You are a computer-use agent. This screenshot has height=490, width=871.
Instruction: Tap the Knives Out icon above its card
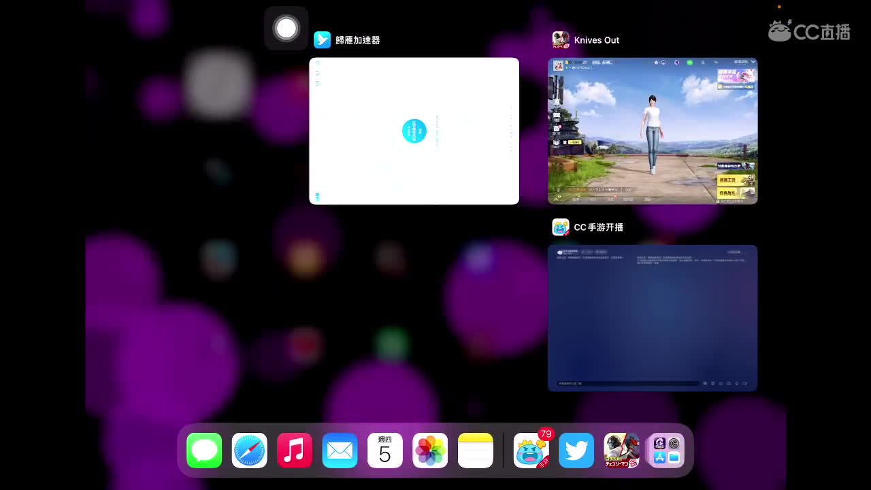[x=561, y=40]
